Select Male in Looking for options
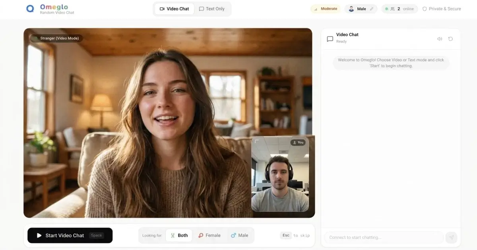 click(239, 235)
